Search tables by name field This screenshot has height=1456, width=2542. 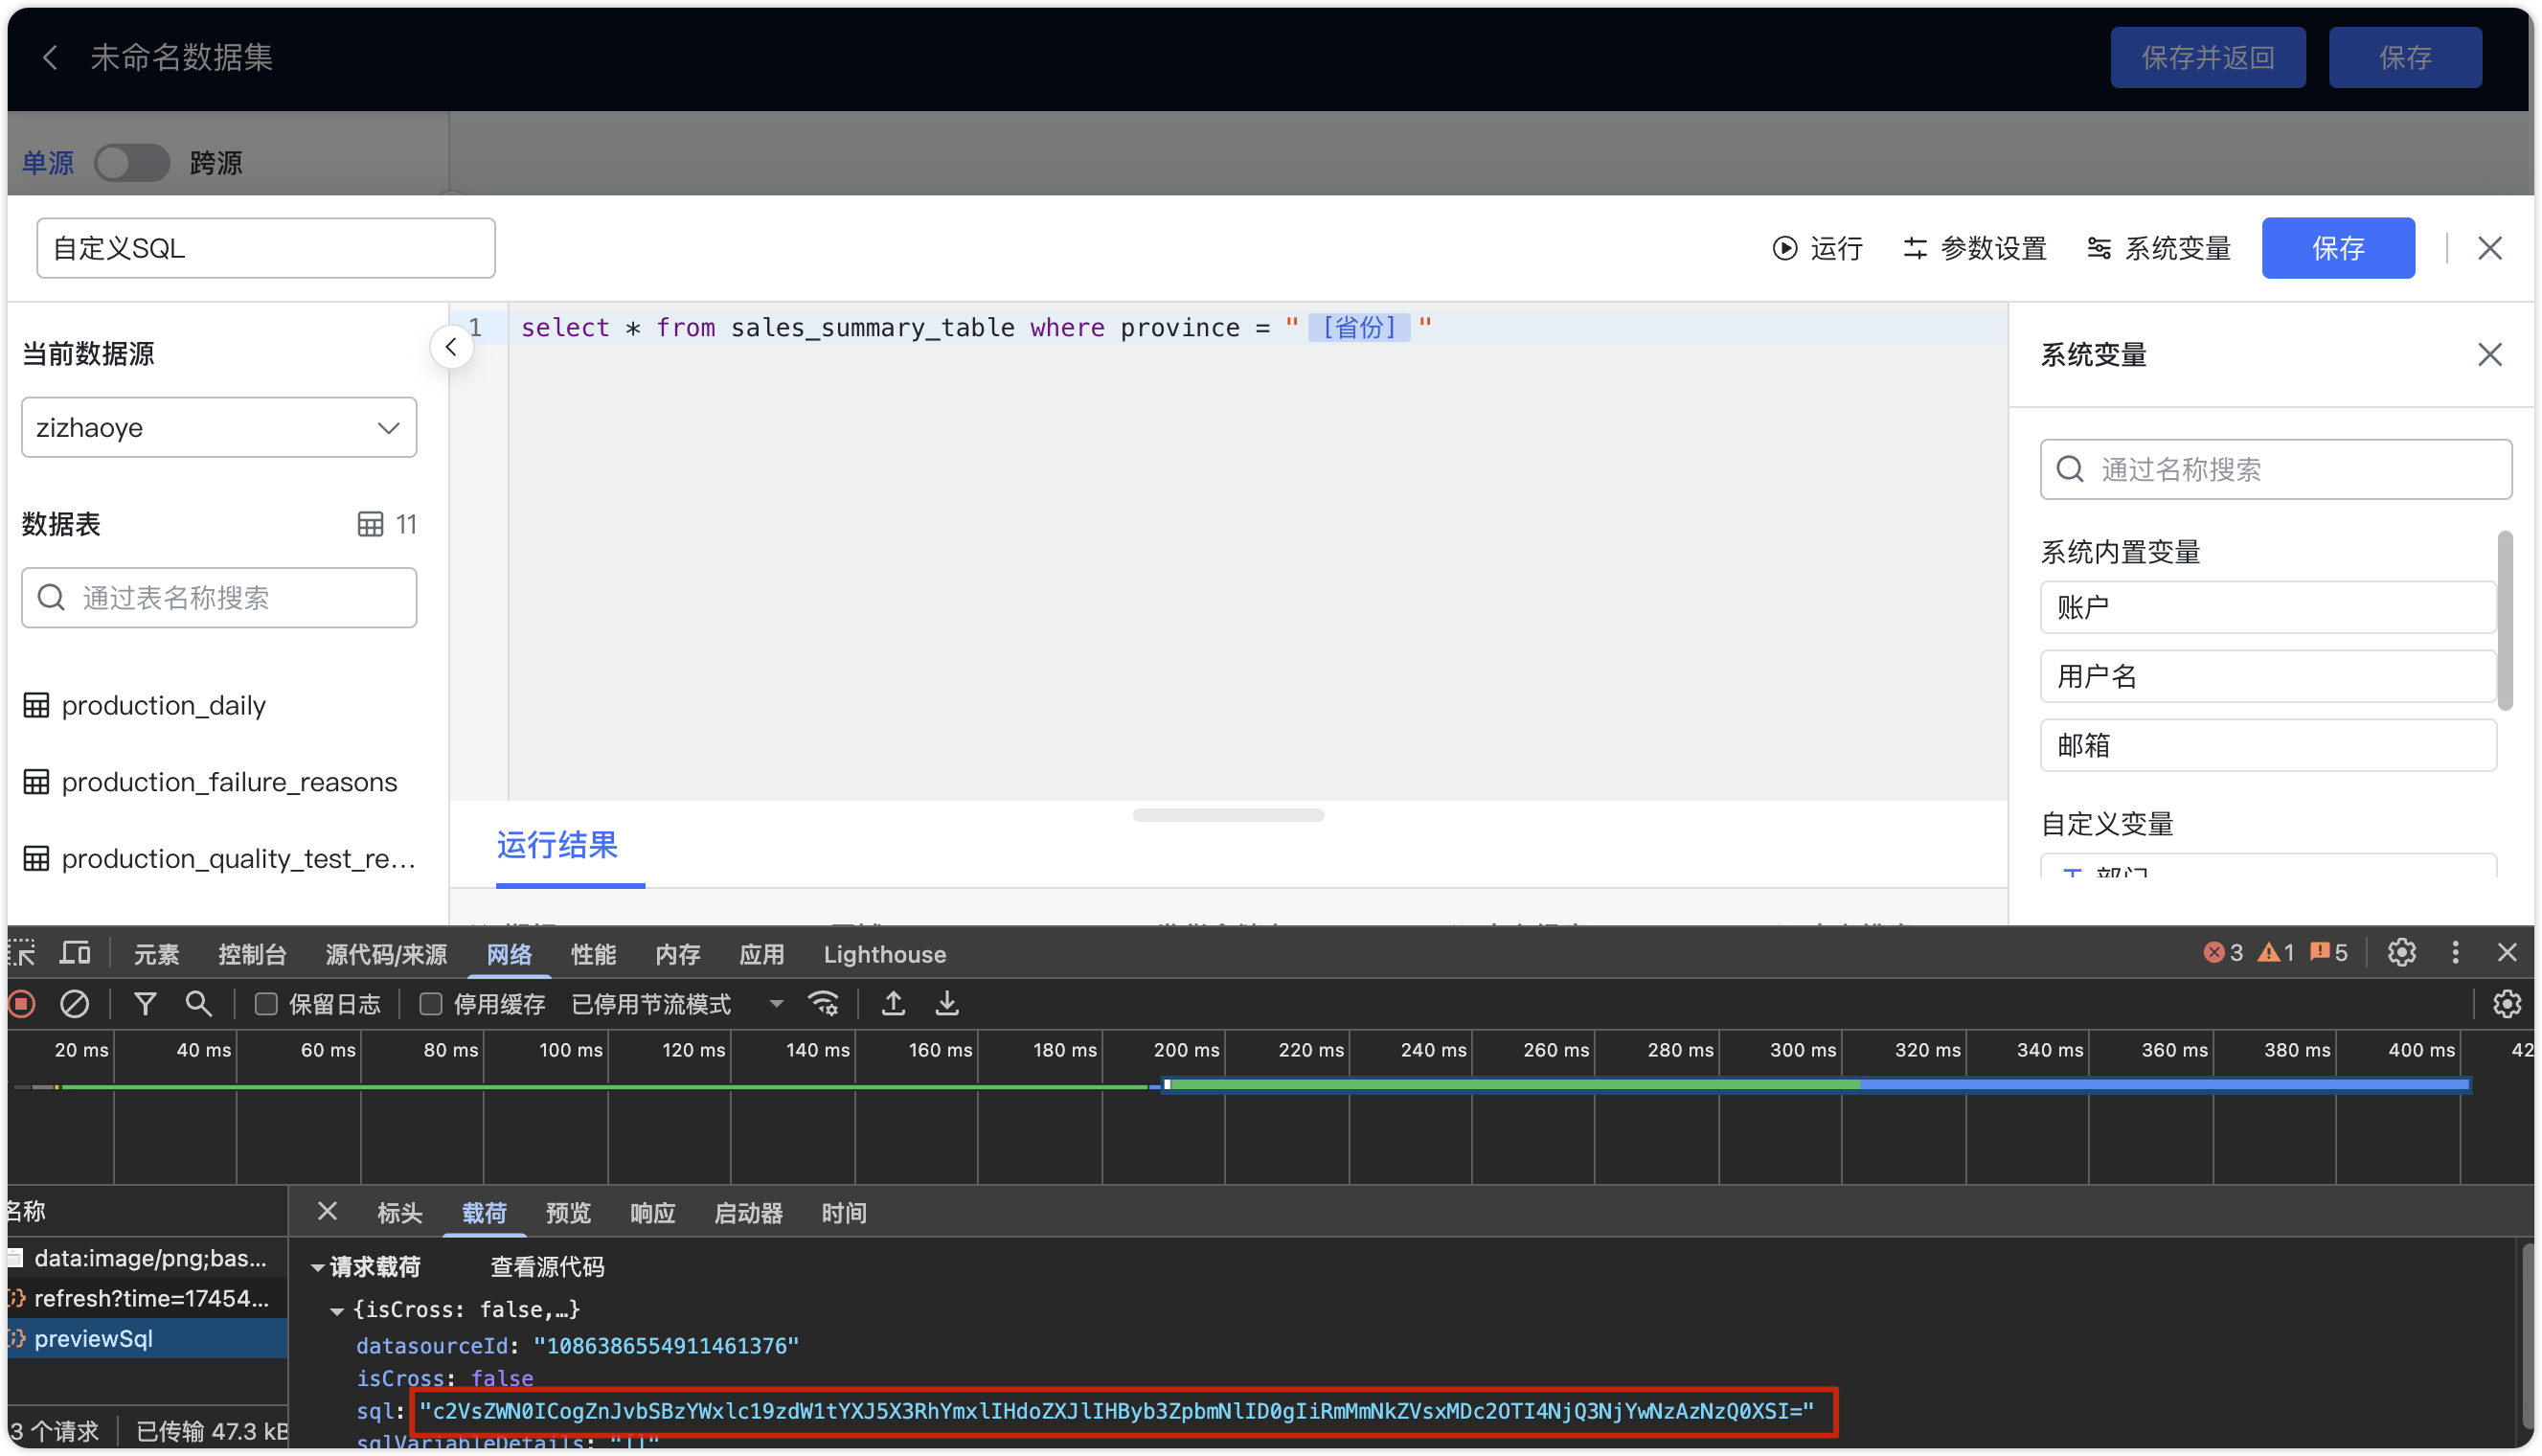click(219, 598)
